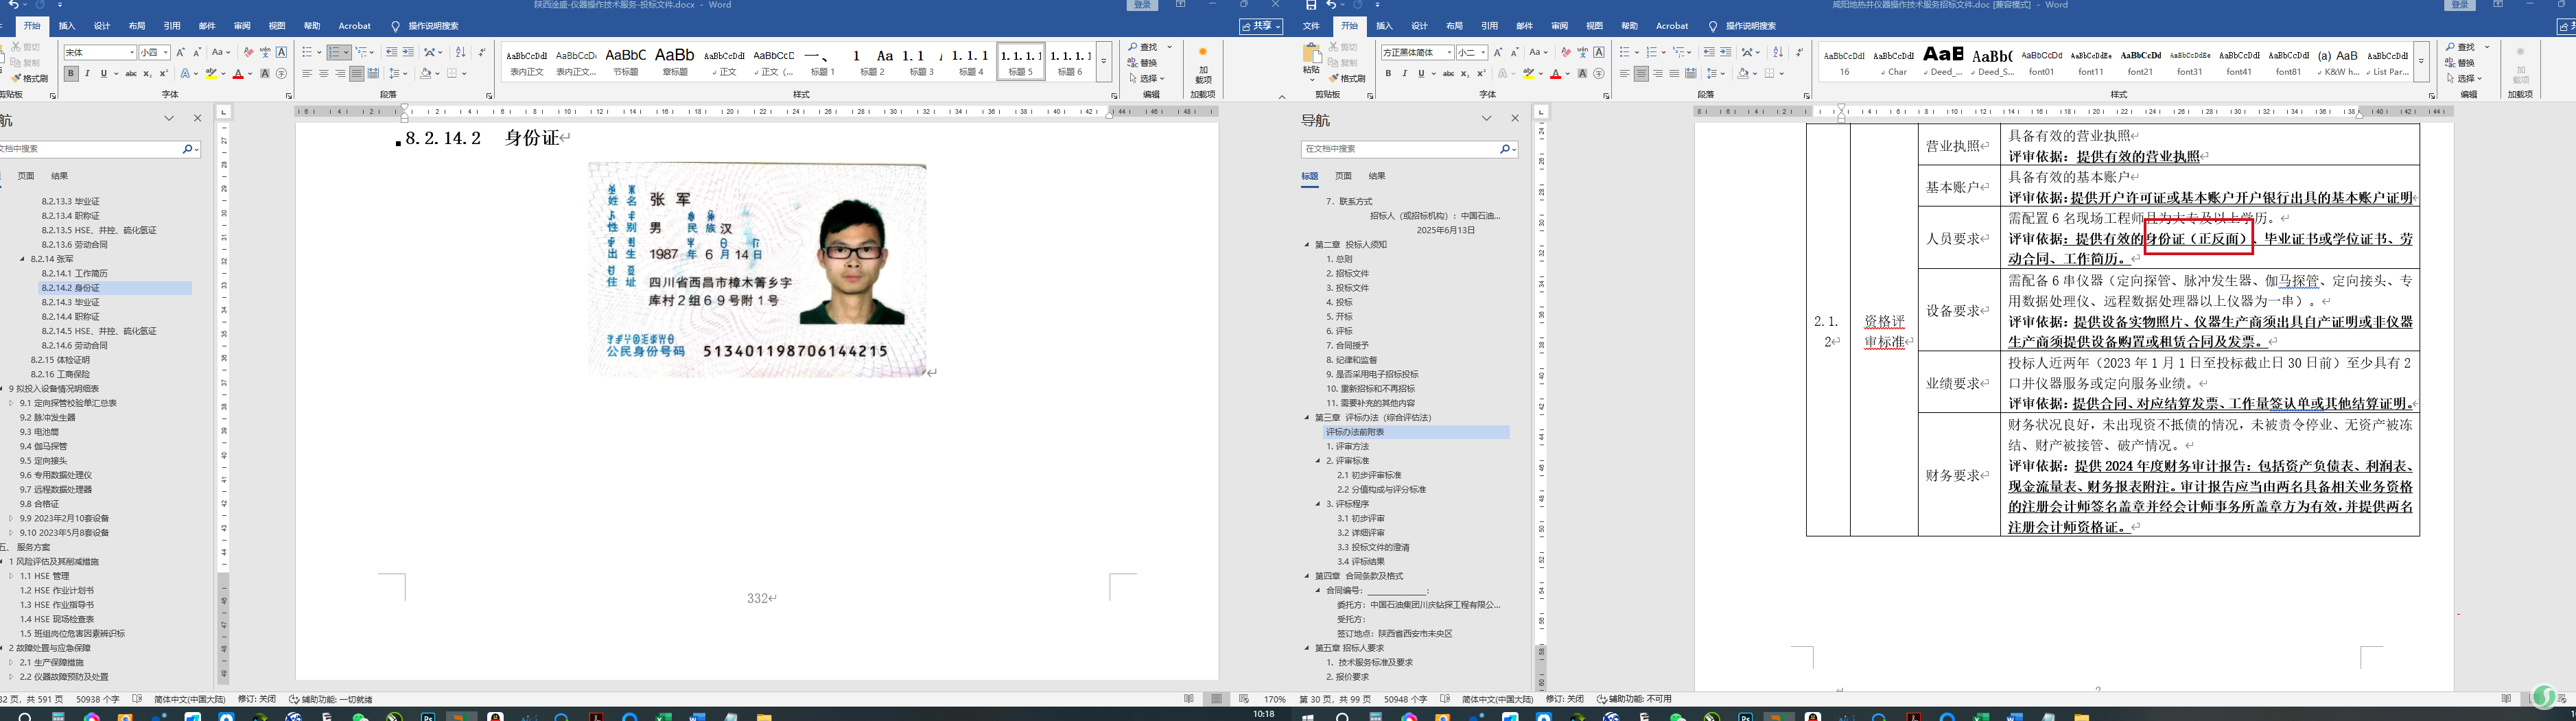Toggle Bold in the 投标文件.docx window

71,73
